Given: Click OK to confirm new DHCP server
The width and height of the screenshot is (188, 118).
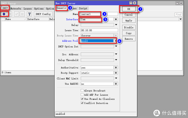Looking at the screenshot, I should [129, 9].
